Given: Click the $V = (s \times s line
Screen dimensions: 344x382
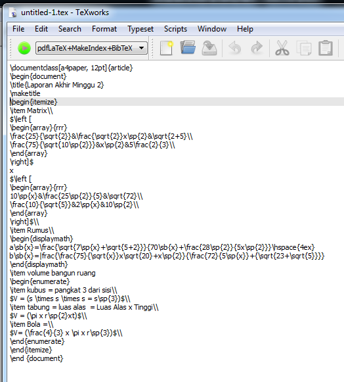Looking at the screenshot, I should click(70, 298).
